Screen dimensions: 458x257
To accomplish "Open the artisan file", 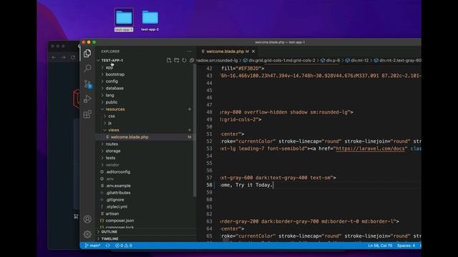I will [145, 214].
